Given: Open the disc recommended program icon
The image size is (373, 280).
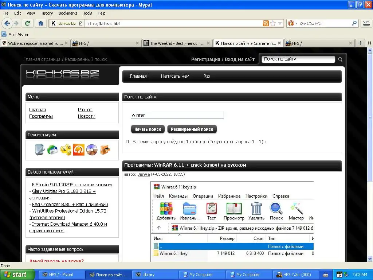Looking at the screenshot, I should (x=92, y=150).
